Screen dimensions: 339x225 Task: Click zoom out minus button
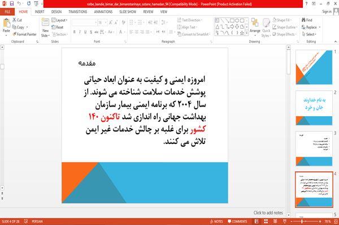coord(292,222)
